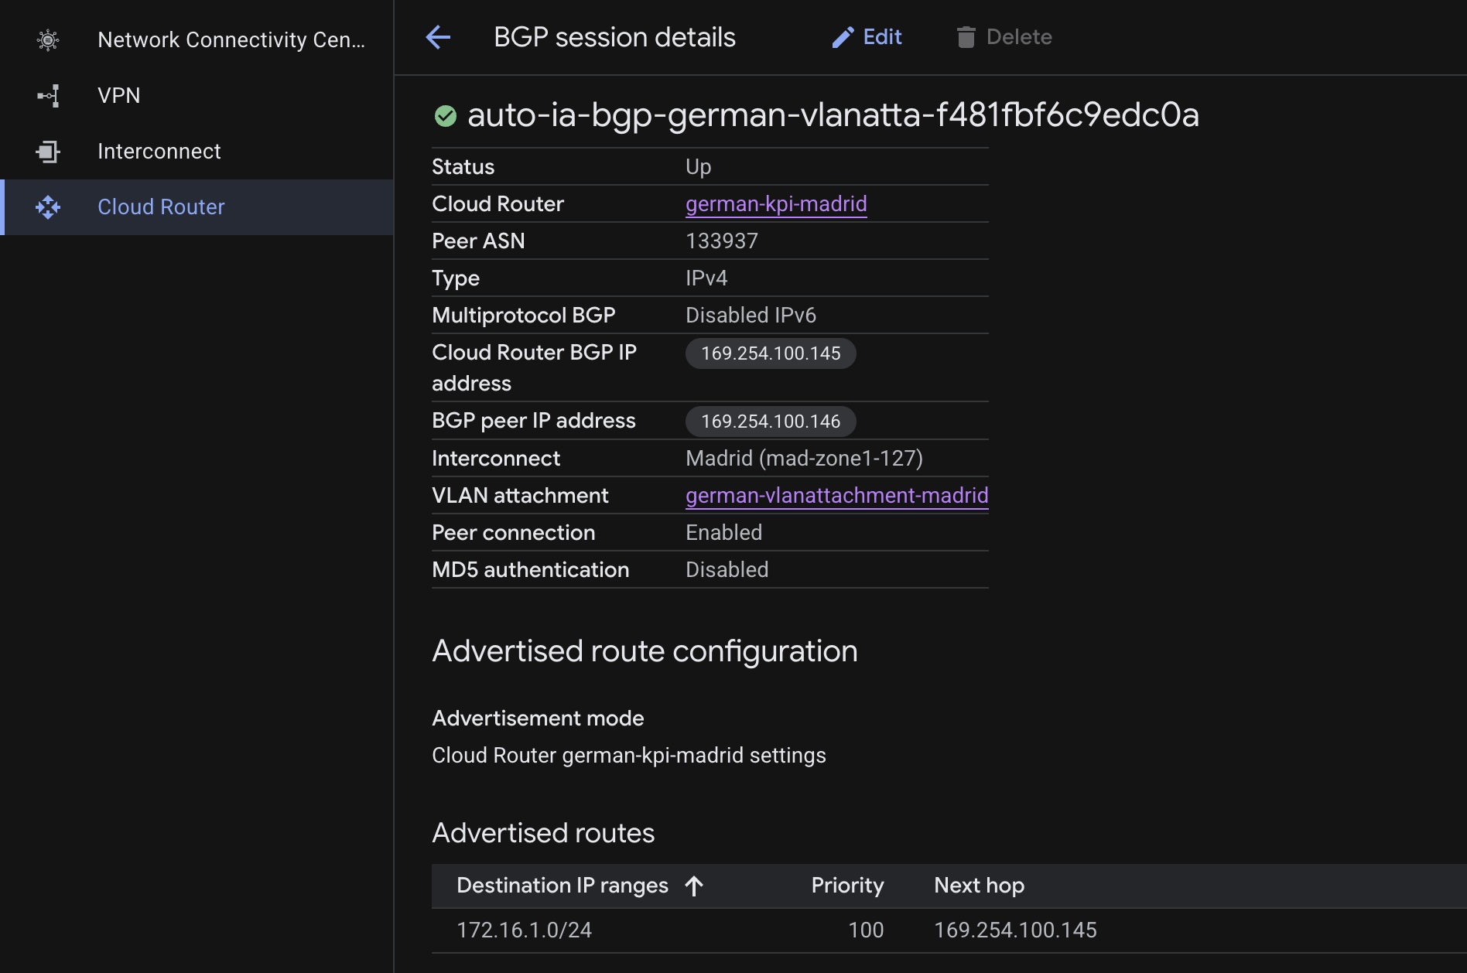
Task: Select the Interconnect menu entry
Action: pyautogui.click(x=159, y=152)
